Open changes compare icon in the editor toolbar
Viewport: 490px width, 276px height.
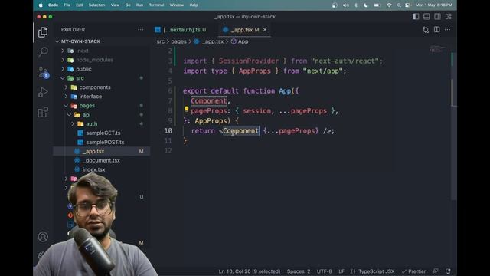(426, 30)
